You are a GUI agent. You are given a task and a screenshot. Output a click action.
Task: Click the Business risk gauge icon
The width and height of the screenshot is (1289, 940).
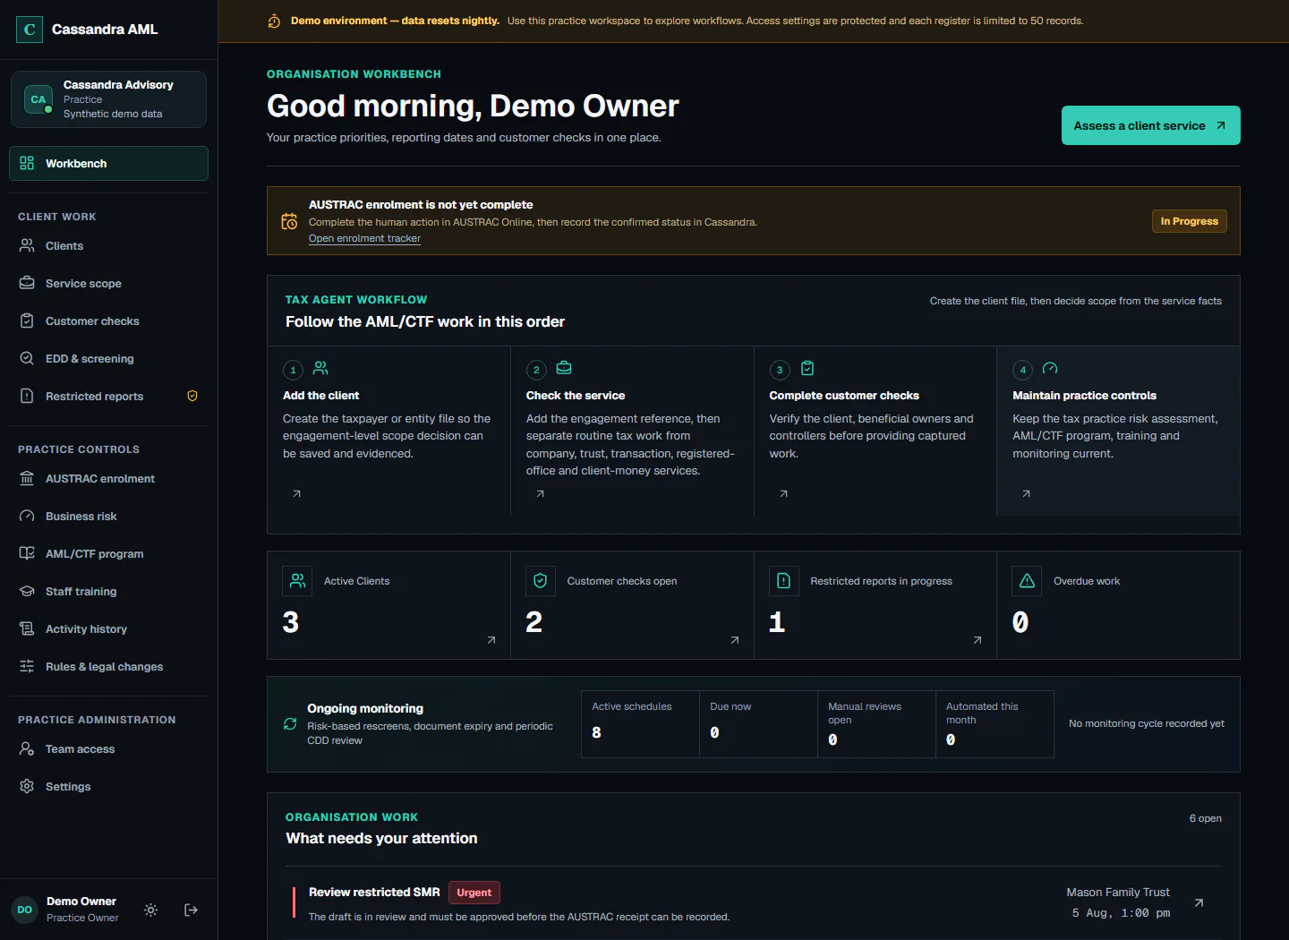tap(27, 517)
